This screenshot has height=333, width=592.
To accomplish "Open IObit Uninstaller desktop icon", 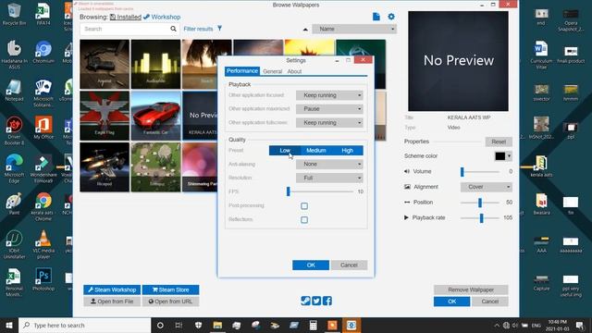I will 14,244.
